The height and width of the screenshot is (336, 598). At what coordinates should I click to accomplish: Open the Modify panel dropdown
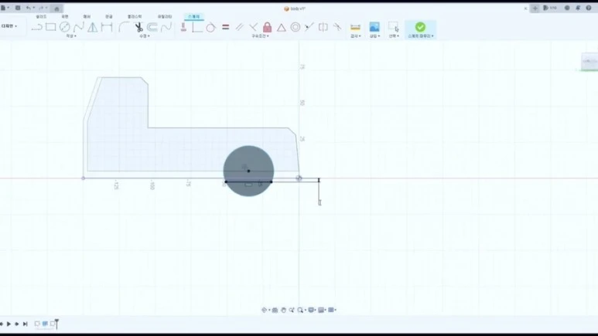tap(145, 36)
